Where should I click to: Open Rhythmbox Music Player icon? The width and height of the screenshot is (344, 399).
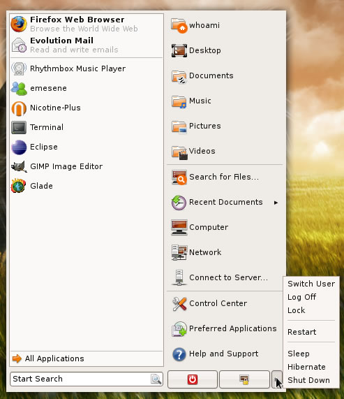point(19,68)
